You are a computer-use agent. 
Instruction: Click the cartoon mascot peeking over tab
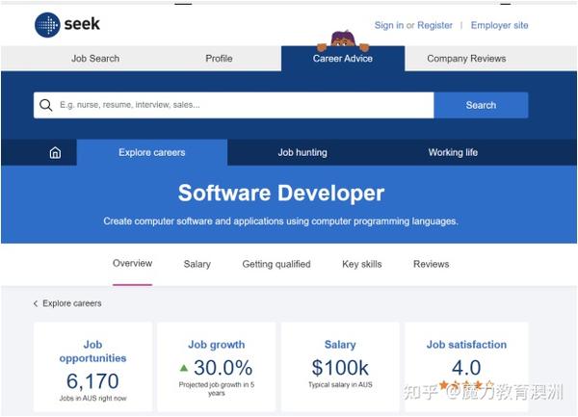[x=342, y=40]
